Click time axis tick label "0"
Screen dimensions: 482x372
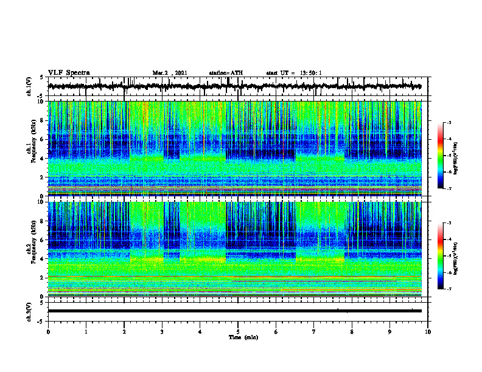(x=48, y=332)
